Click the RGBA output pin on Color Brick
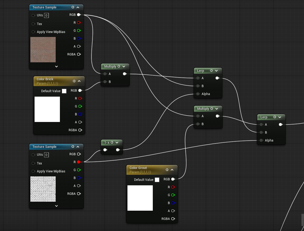This screenshot has height=231, width=304. (x=80, y=130)
